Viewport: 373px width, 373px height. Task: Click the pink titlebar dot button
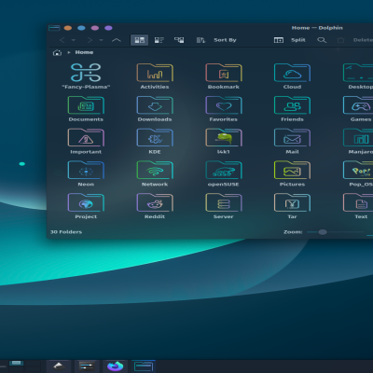pos(95,28)
